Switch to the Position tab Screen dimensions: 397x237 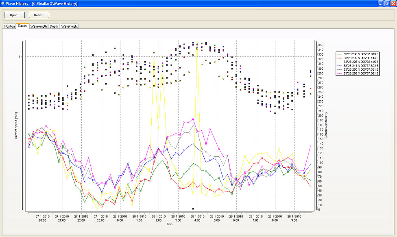(x=9, y=26)
